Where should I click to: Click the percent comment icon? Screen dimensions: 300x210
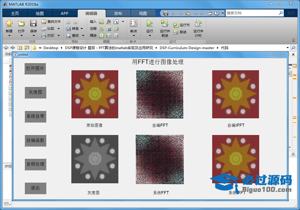(x=102, y=29)
